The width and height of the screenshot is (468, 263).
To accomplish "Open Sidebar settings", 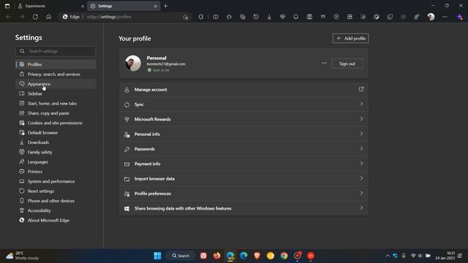I will coord(56,94).
